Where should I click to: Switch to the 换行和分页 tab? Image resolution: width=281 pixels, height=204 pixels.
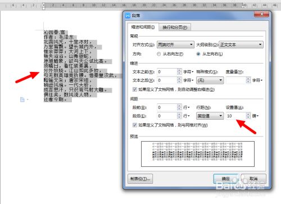pyautogui.click(x=175, y=28)
